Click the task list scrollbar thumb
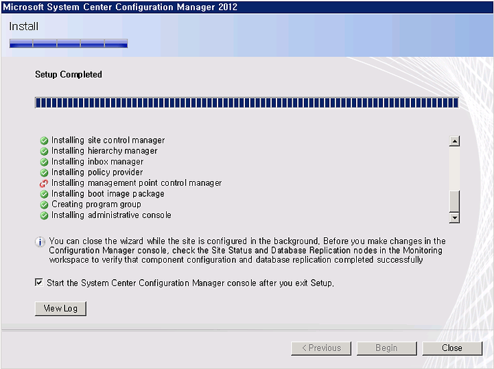 tap(454, 201)
